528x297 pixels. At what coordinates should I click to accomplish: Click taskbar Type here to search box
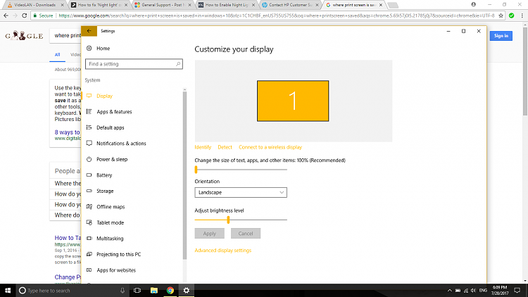coord(73,290)
